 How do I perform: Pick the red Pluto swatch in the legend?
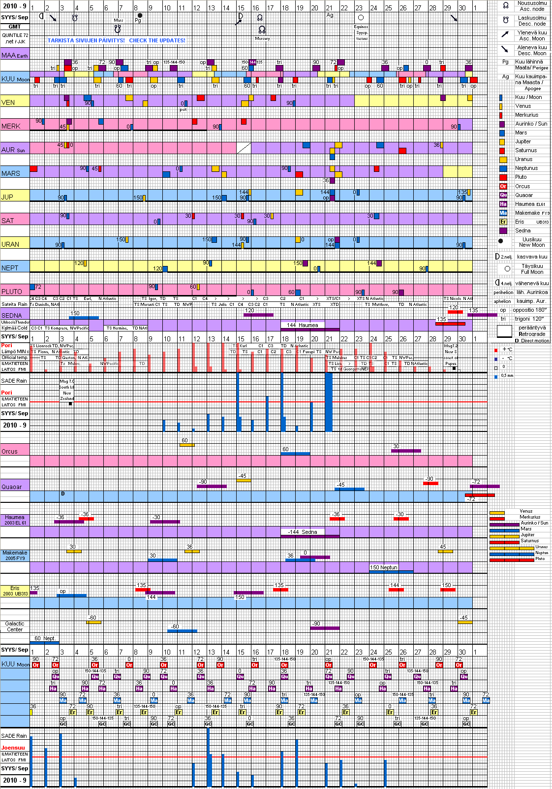click(503, 177)
